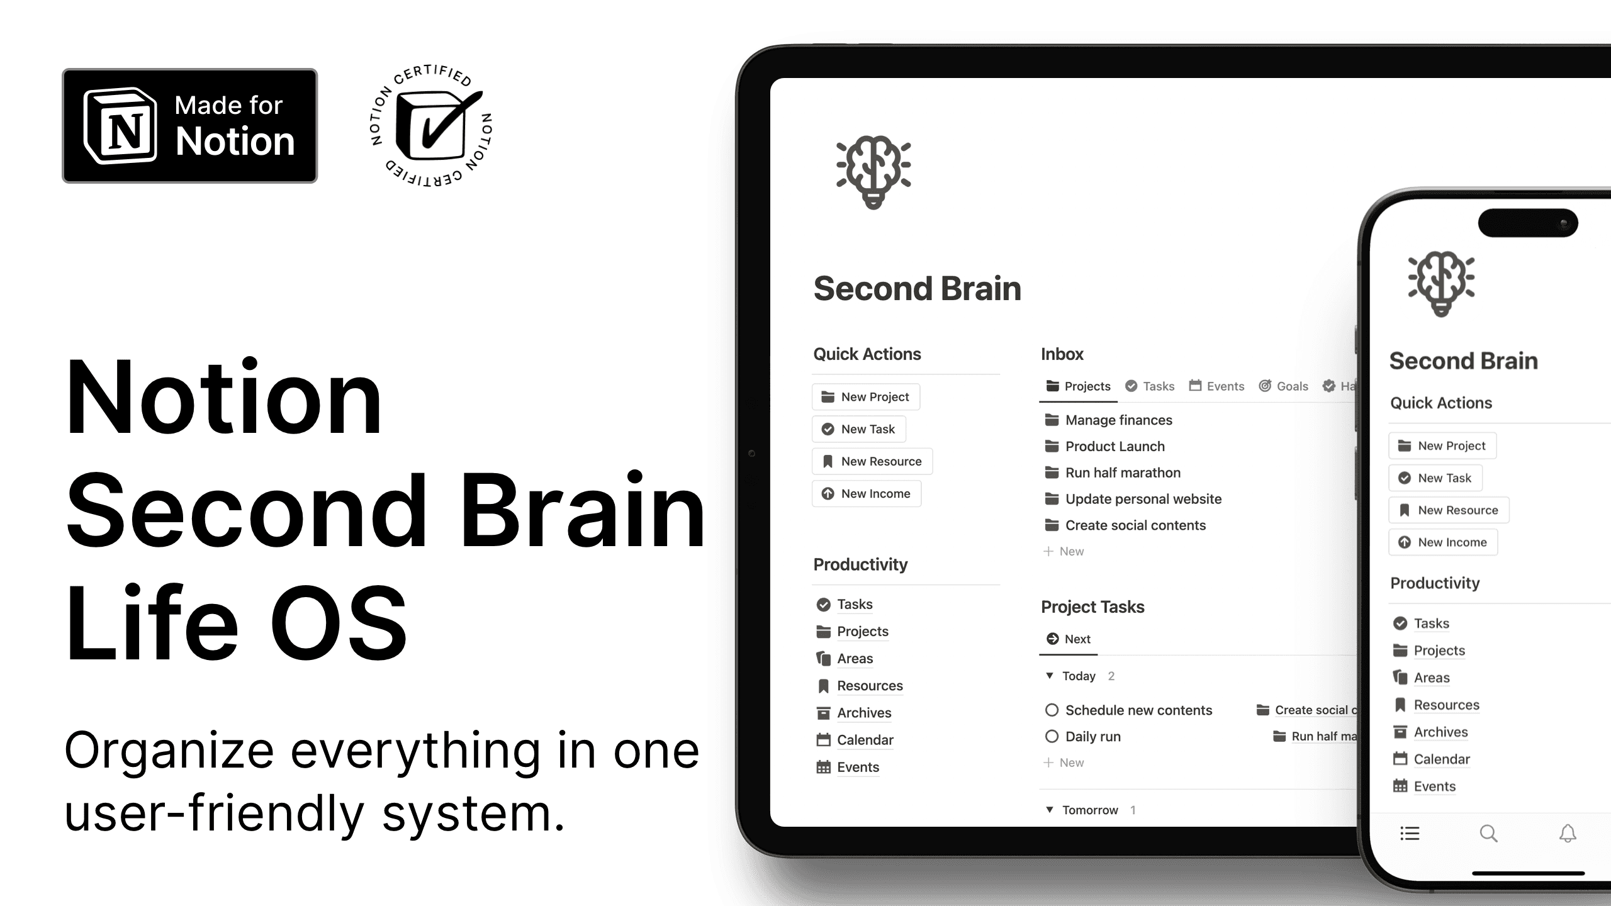Click the Schedule new contents task
The image size is (1611, 906).
(1138, 709)
